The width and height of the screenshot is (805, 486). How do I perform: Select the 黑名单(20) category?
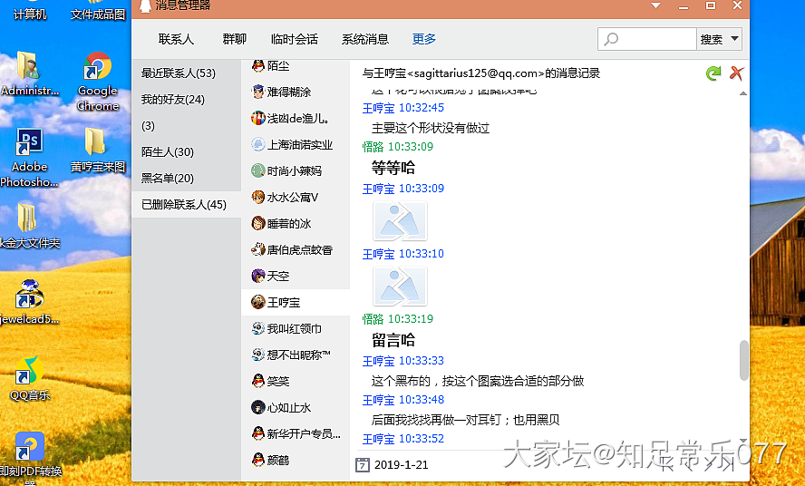click(167, 179)
